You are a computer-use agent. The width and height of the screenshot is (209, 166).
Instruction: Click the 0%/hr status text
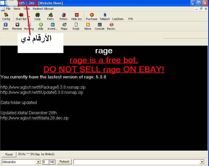pyautogui.click(x=36, y=154)
